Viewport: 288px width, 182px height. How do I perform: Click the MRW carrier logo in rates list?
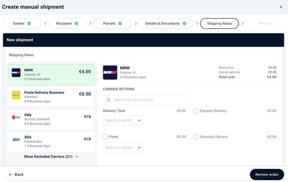point(16,73)
